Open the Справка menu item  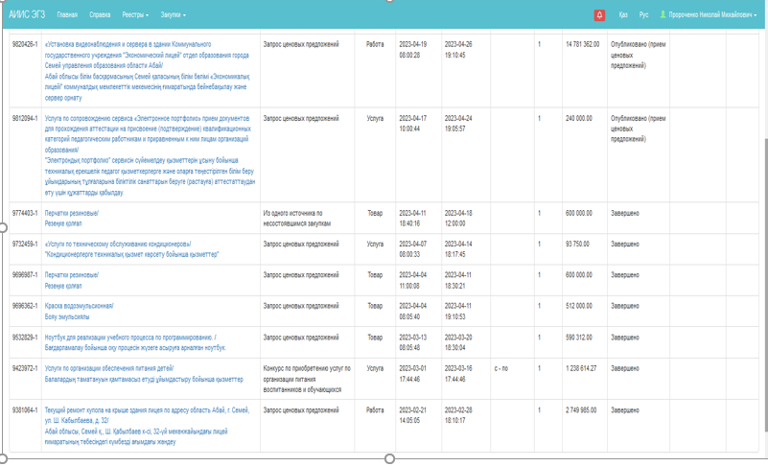click(x=100, y=14)
